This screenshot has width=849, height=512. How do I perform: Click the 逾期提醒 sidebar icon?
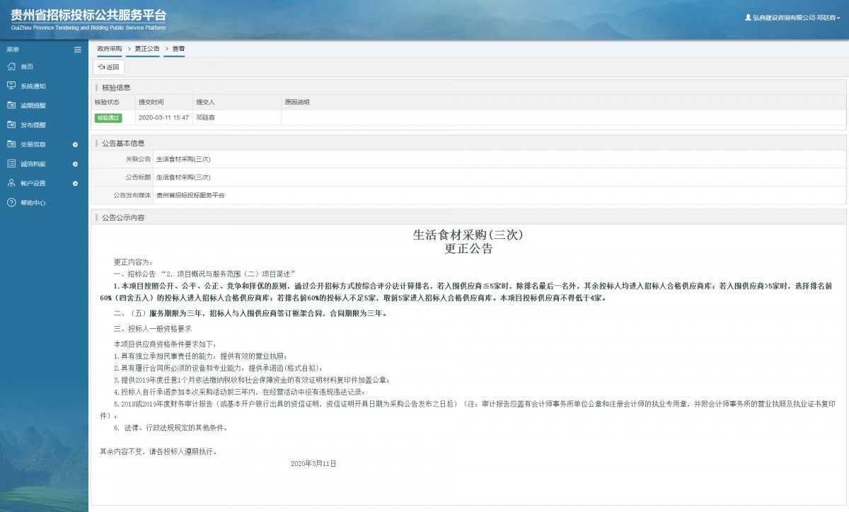pos(11,105)
